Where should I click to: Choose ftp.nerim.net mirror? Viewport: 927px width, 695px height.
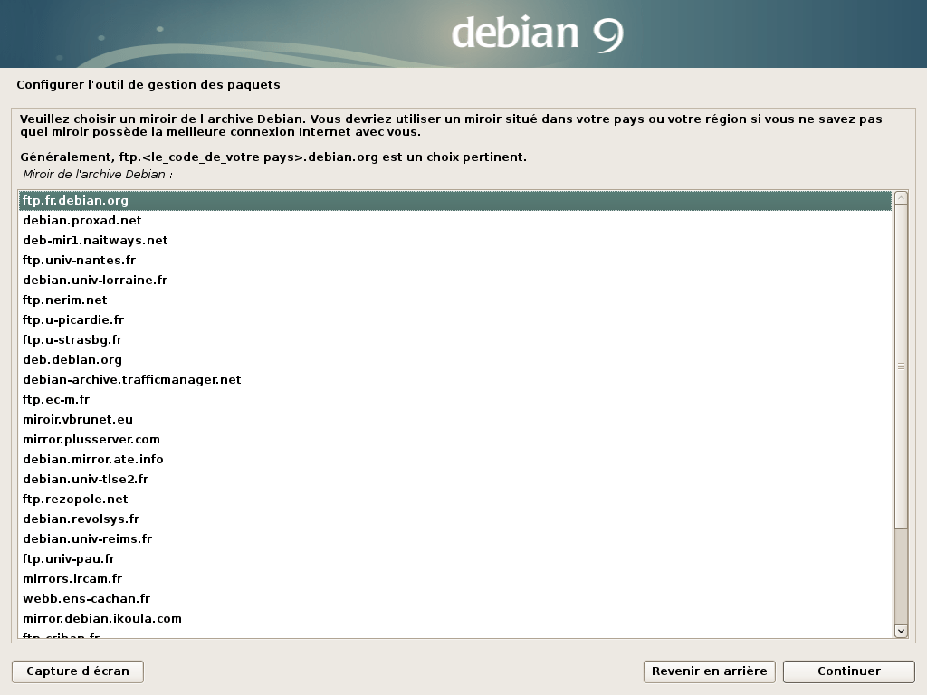(454, 300)
